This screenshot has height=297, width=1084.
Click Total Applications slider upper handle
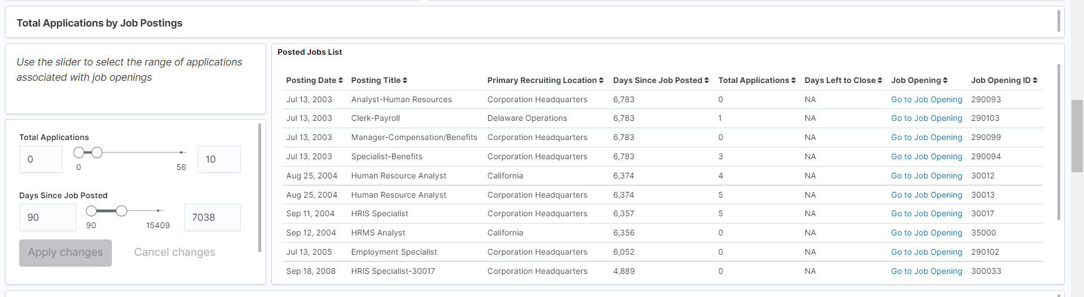click(x=97, y=152)
